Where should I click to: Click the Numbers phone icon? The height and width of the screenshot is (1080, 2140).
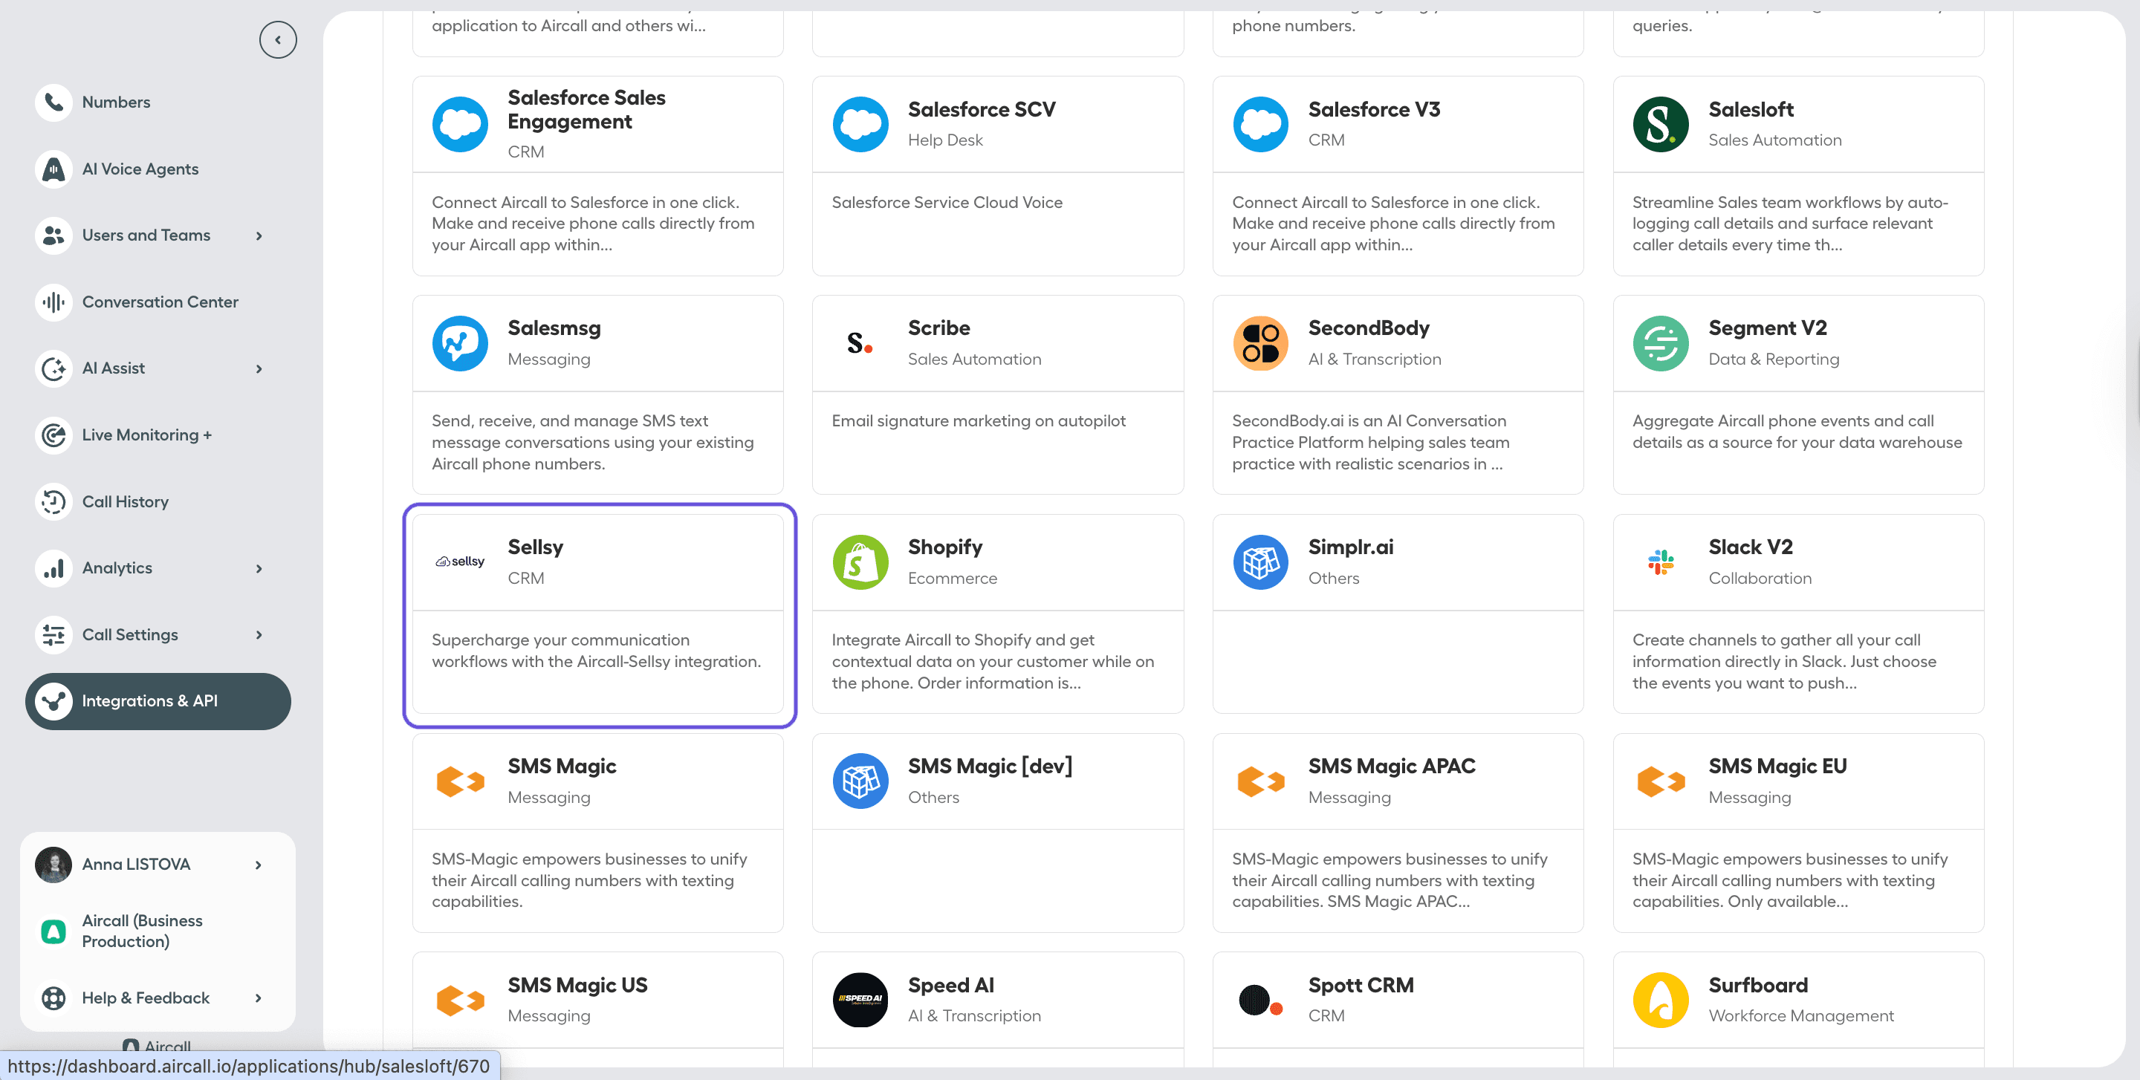point(53,102)
